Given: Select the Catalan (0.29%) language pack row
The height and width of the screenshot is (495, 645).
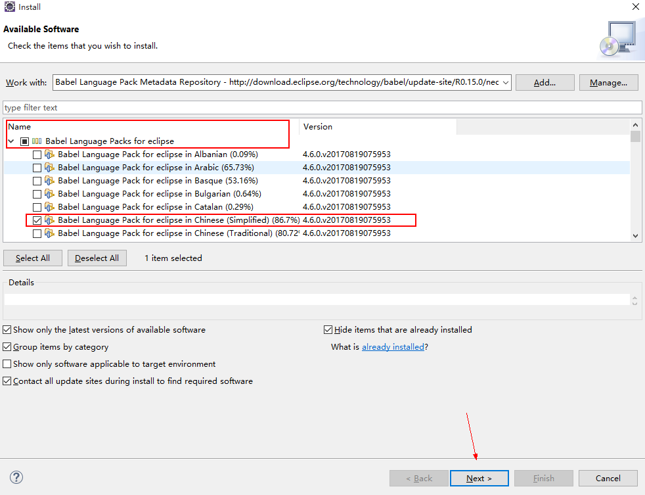Looking at the screenshot, I should tap(317, 207).
